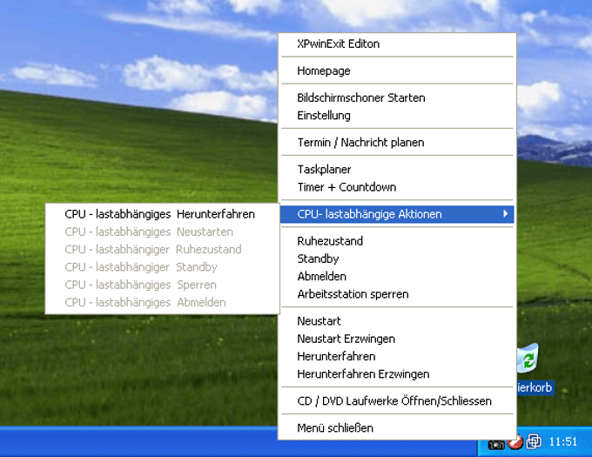Click the black tray icon beside the red icon

[496, 446]
